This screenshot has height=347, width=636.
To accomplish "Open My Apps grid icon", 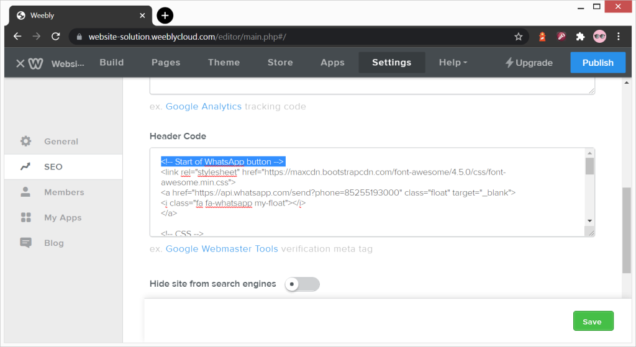I will coord(25,218).
